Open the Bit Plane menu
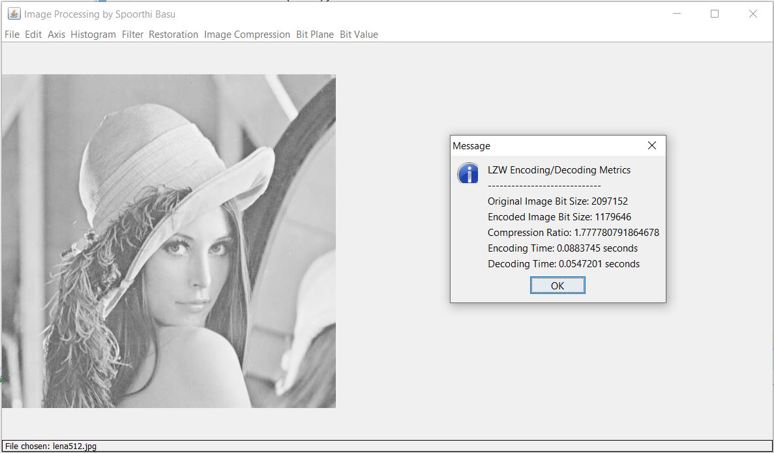Viewport: 774px width, 453px height. tap(315, 35)
